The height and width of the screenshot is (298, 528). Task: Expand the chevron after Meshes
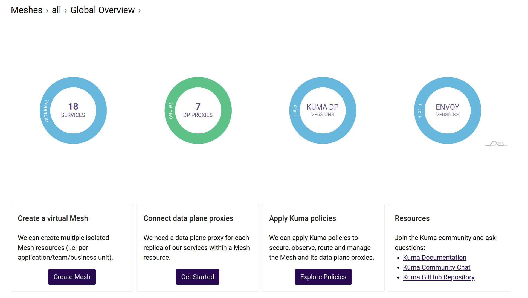[x=47, y=11]
